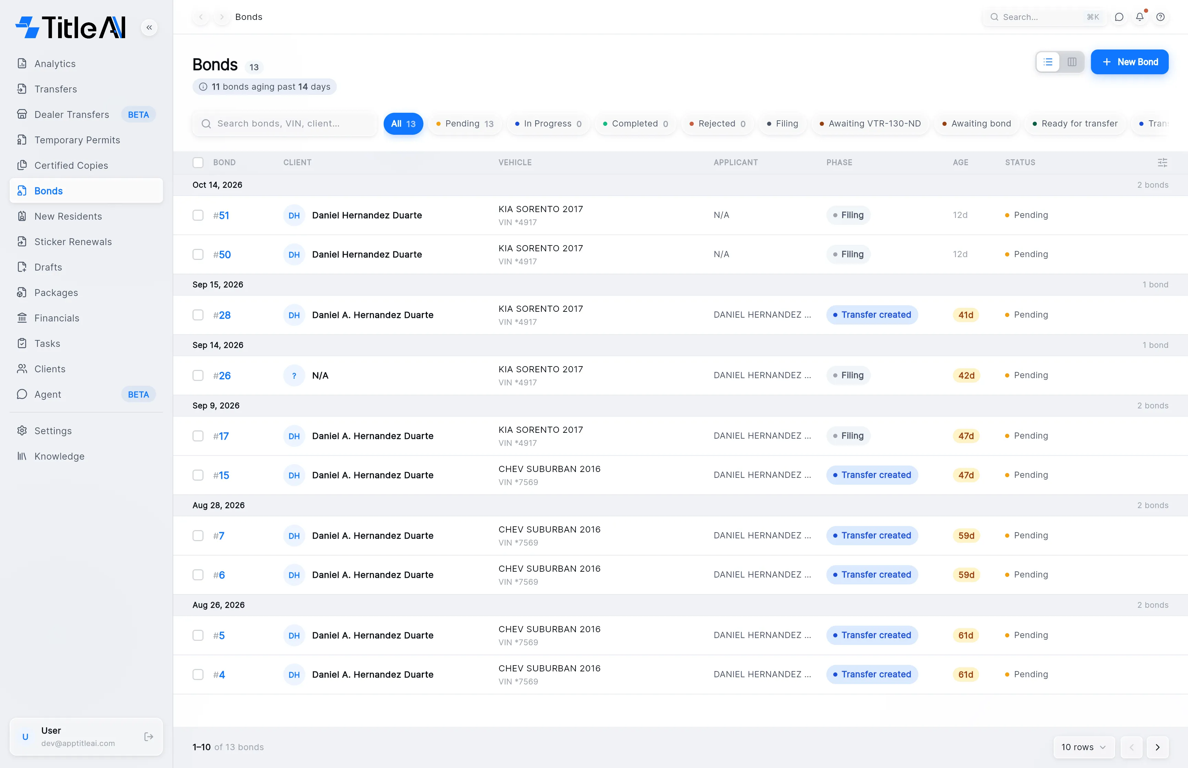The height and width of the screenshot is (768, 1188).
Task: Click the Transfer created badge on bond #28
Action: tap(872, 315)
